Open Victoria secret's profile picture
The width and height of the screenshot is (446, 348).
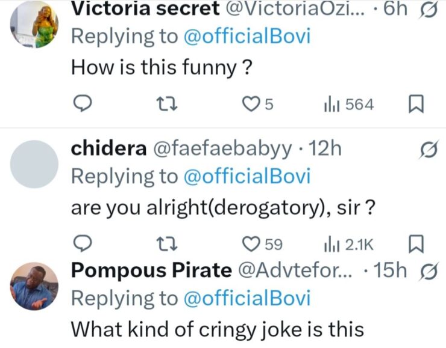[34, 23]
